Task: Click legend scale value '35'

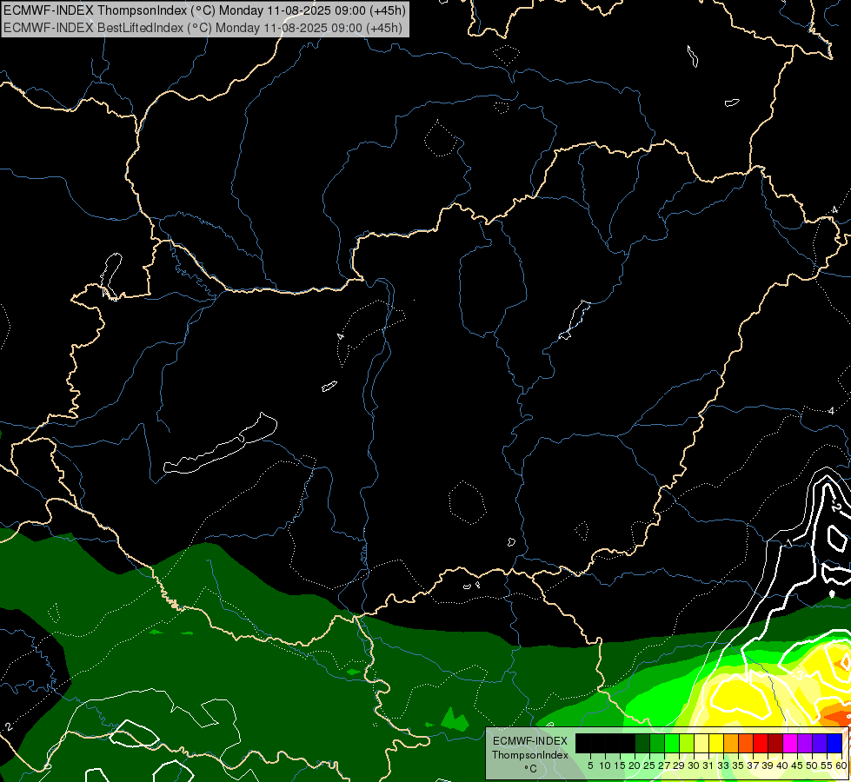Action: pyautogui.click(x=738, y=765)
